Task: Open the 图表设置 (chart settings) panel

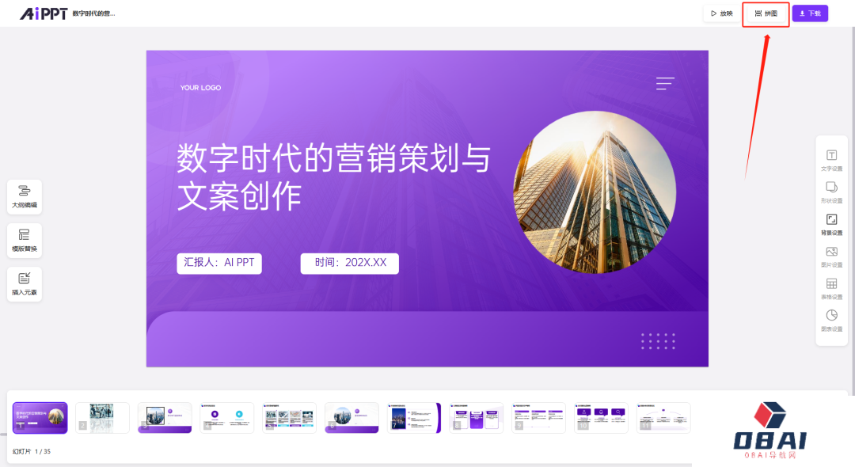Action: point(831,318)
